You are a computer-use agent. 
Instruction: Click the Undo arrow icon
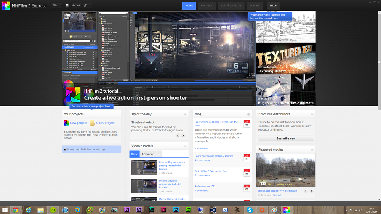pyautogui.click(x=74, y=5)
